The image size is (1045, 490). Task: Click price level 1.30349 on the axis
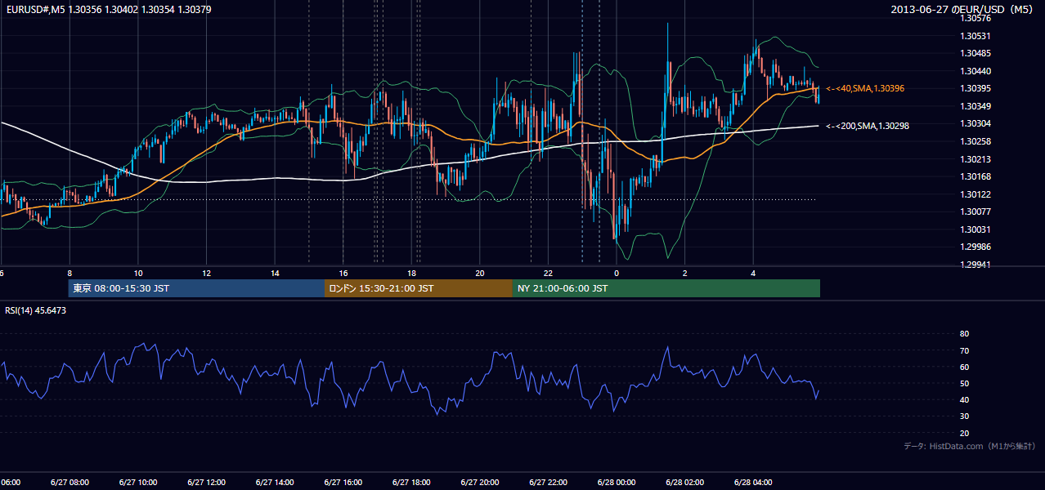click(975, 106)
